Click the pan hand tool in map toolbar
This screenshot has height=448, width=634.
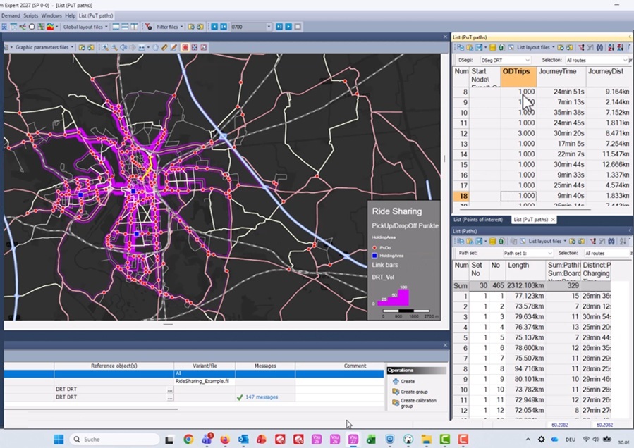click(x=155, y=47)
